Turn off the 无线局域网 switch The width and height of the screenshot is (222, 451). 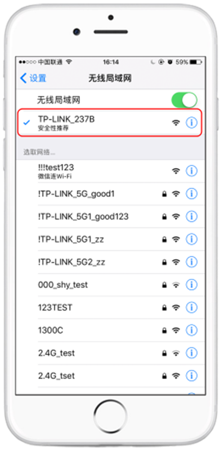point(184,100)
